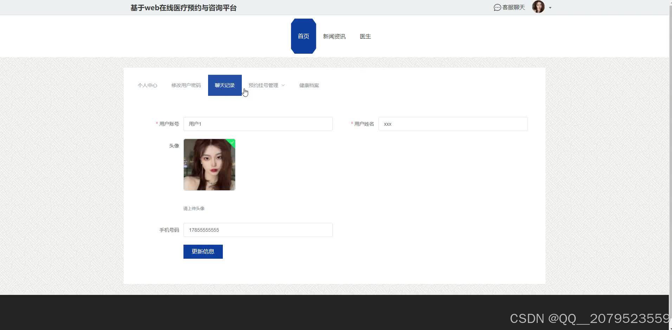Click the green checkmark on uploaded avatar
This screenshot has height=330, width=672.
tap(232, 143)
